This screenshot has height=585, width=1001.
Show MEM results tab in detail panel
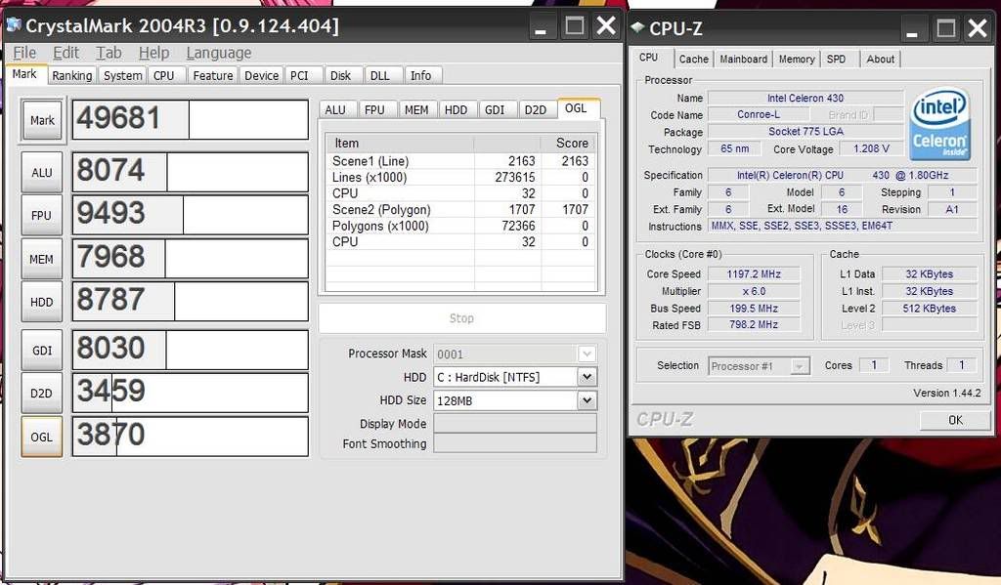coord(416,109)
